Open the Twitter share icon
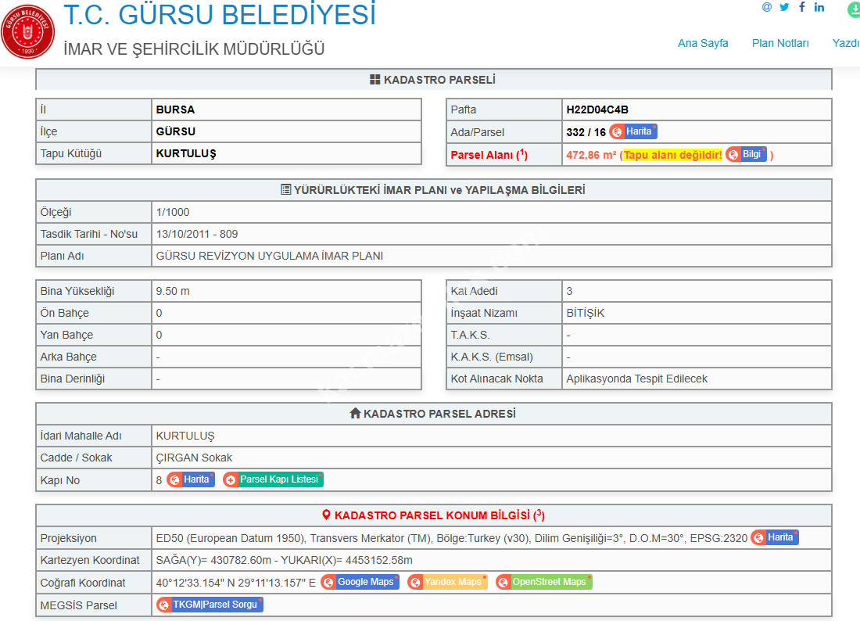This screenshot has width=860, height=621. [x=784, y=7]
